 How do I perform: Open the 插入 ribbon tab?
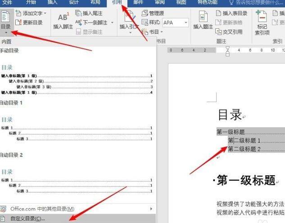click(52, 3)
